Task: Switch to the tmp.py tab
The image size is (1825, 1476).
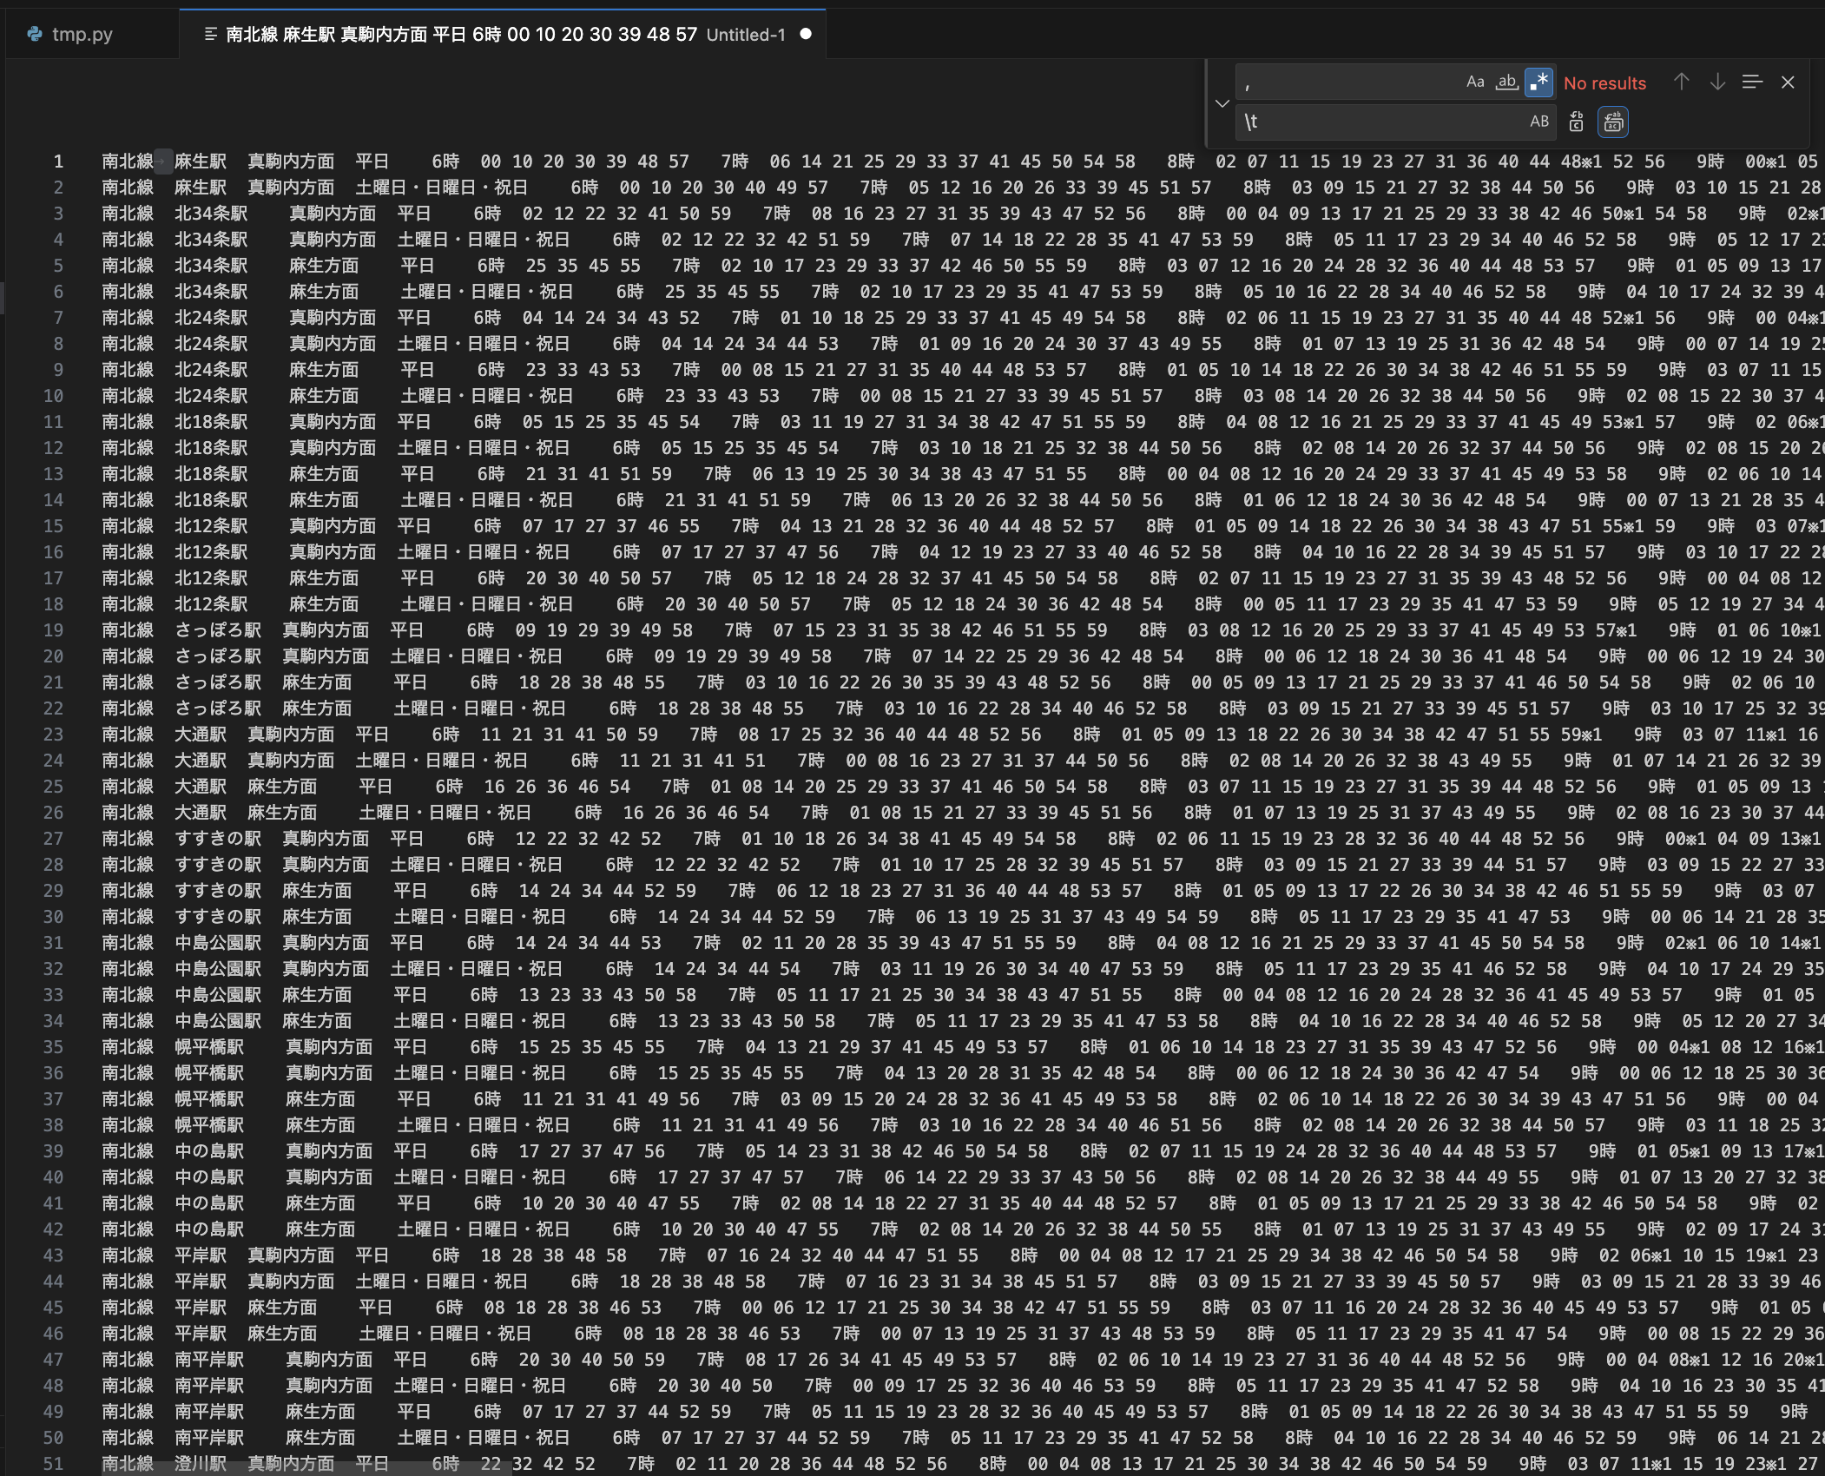Action: click(x=82, y=35)
